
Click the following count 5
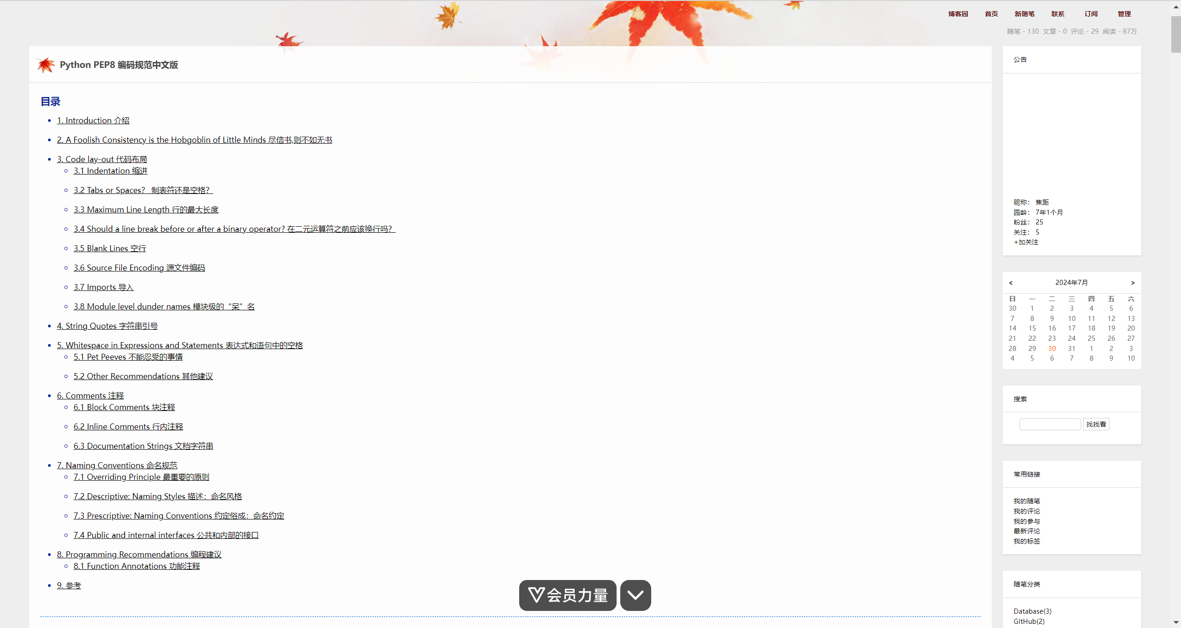(1037, 232)
